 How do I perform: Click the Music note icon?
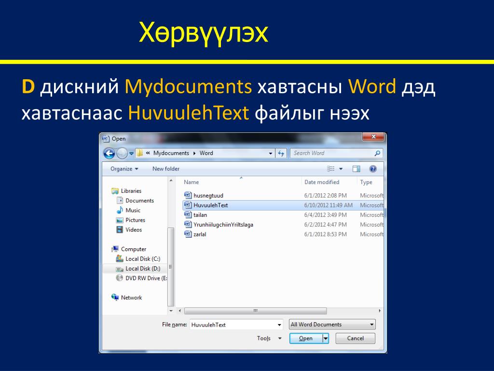coord(120,210)
